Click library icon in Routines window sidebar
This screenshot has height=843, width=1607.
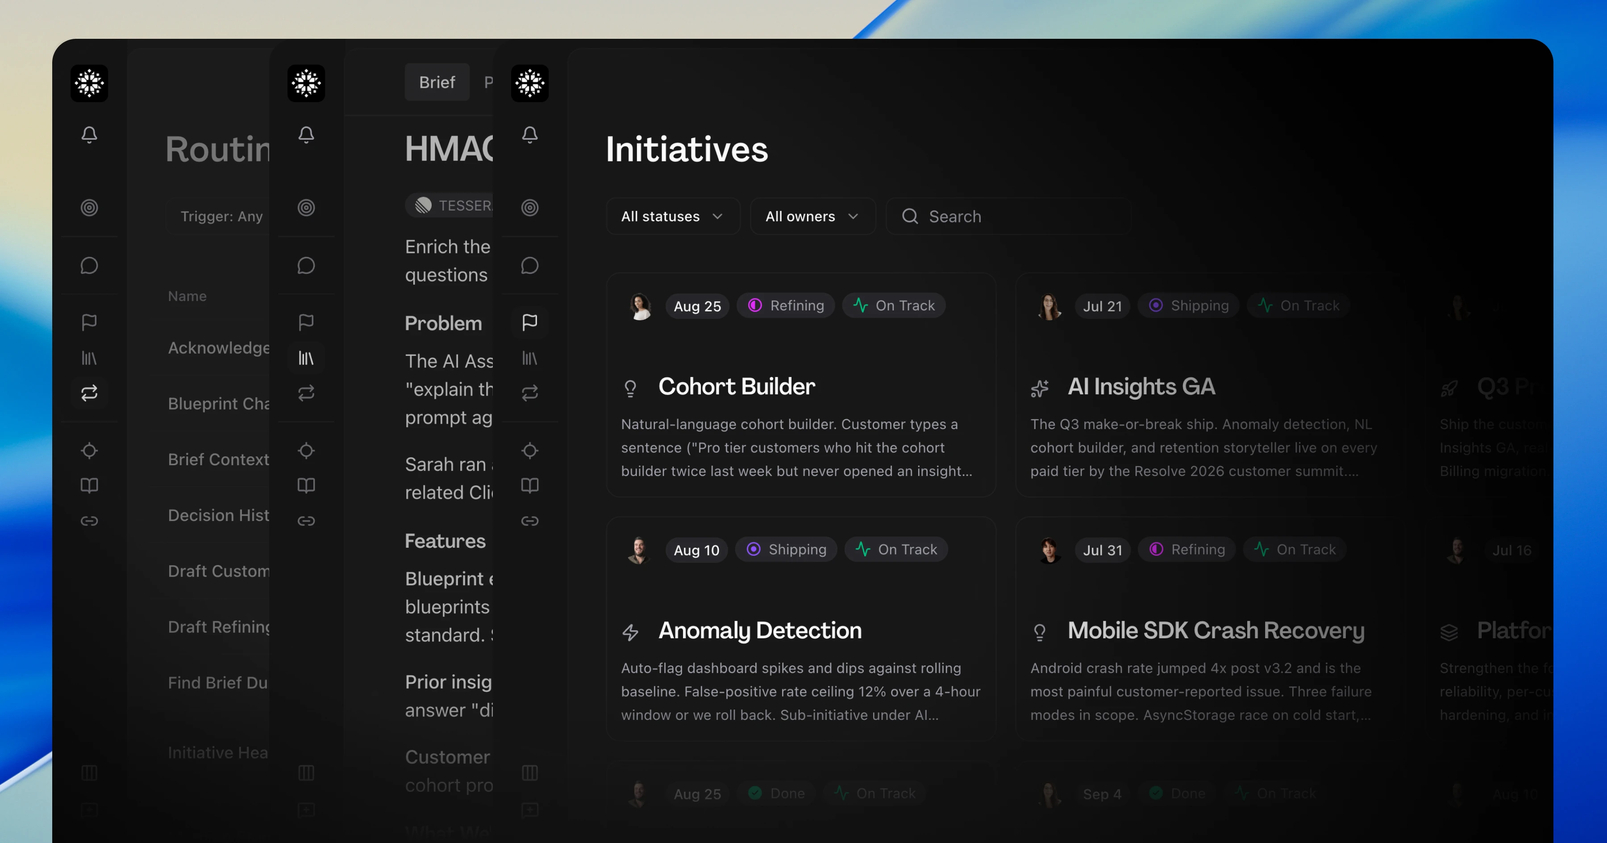[x=89, y=358]
